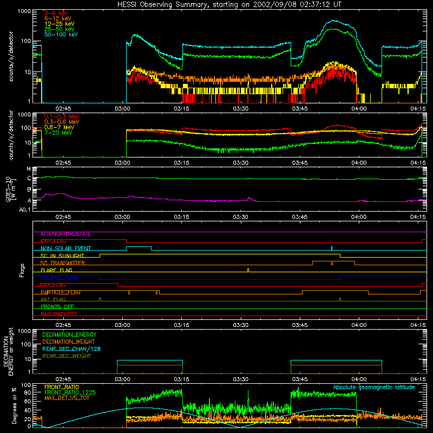This screenshot has height=433, width=433.
Task: Select the GAP_FLAG label
Action: pos(53,241)
